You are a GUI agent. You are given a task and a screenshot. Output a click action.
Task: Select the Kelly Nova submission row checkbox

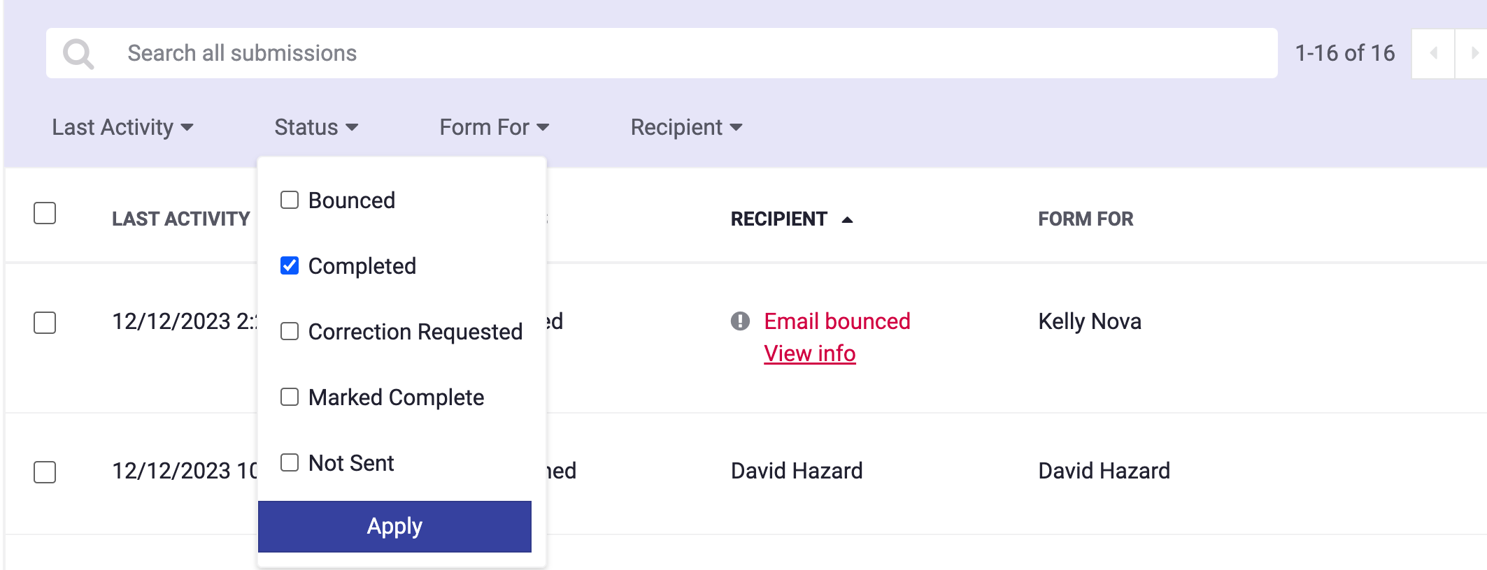tap(45, 323)
